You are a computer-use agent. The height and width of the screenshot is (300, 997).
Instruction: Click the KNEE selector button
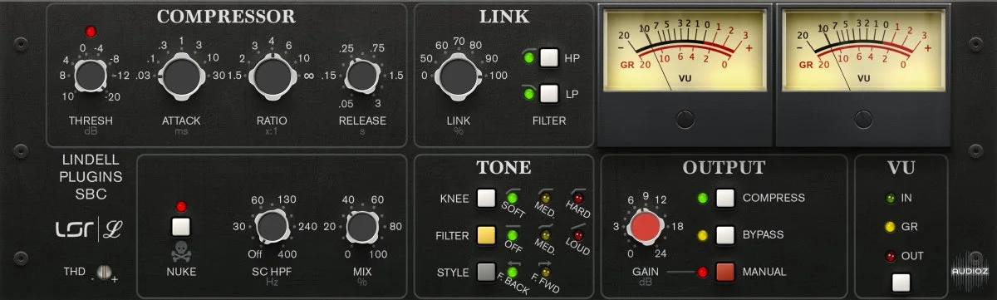pyautogui.click(x=486, y=199)
